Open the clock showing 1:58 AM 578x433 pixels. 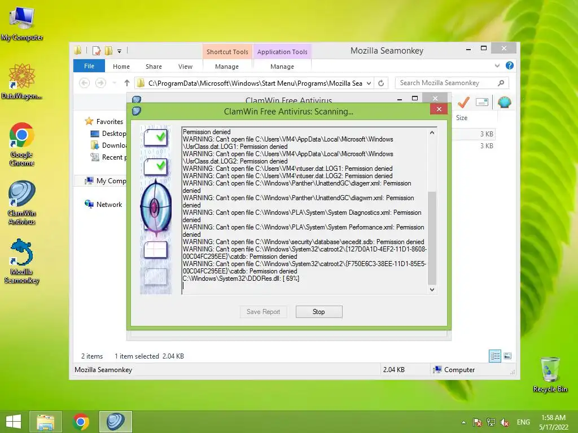(553, 422)
